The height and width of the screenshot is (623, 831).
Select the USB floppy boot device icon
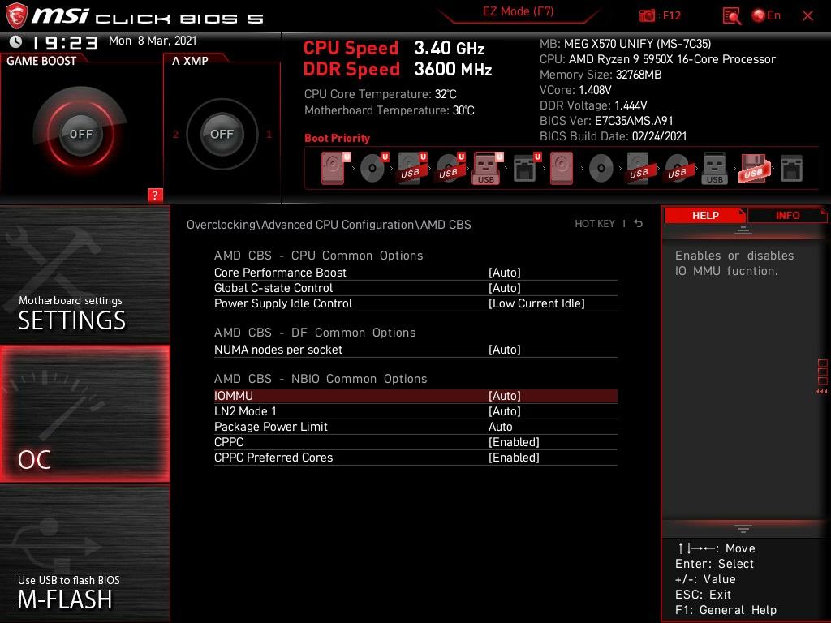pyautogui.click(x=753, y=169)
